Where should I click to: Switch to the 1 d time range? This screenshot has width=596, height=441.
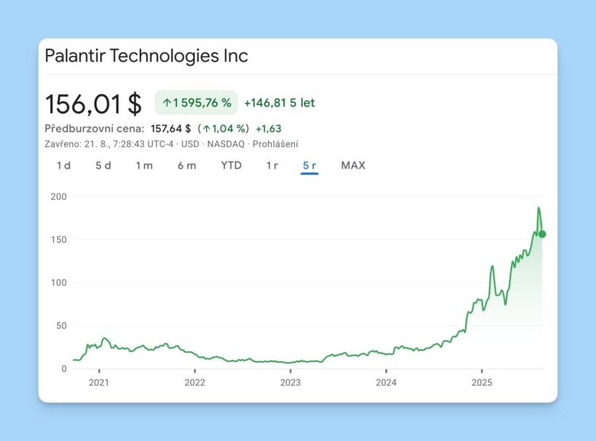(x=64, y=165)
